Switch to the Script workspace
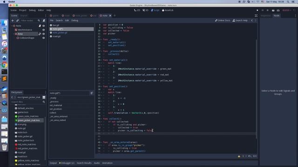The width and height of the screenshot is (298, 167). pos(155,10)
